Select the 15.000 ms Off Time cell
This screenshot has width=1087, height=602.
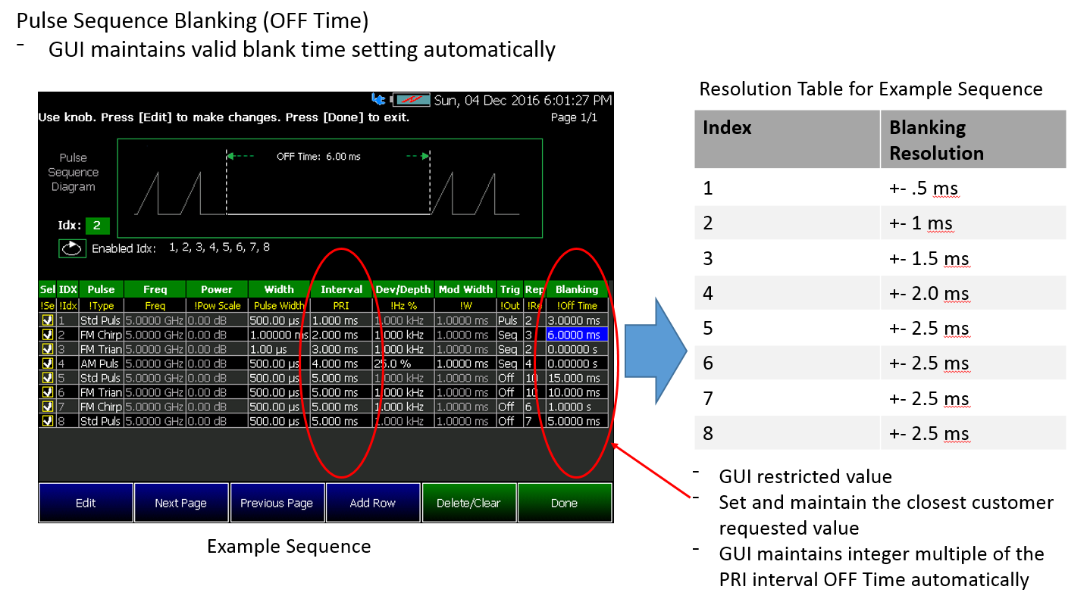577,378
